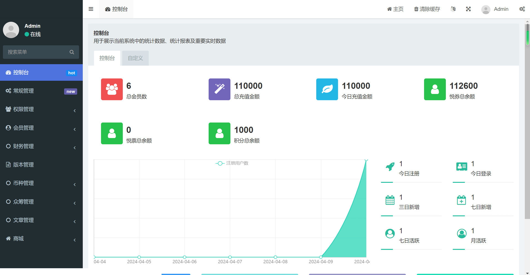
Task: Click the 在线 online status indicator
Action: coord(33,34)
